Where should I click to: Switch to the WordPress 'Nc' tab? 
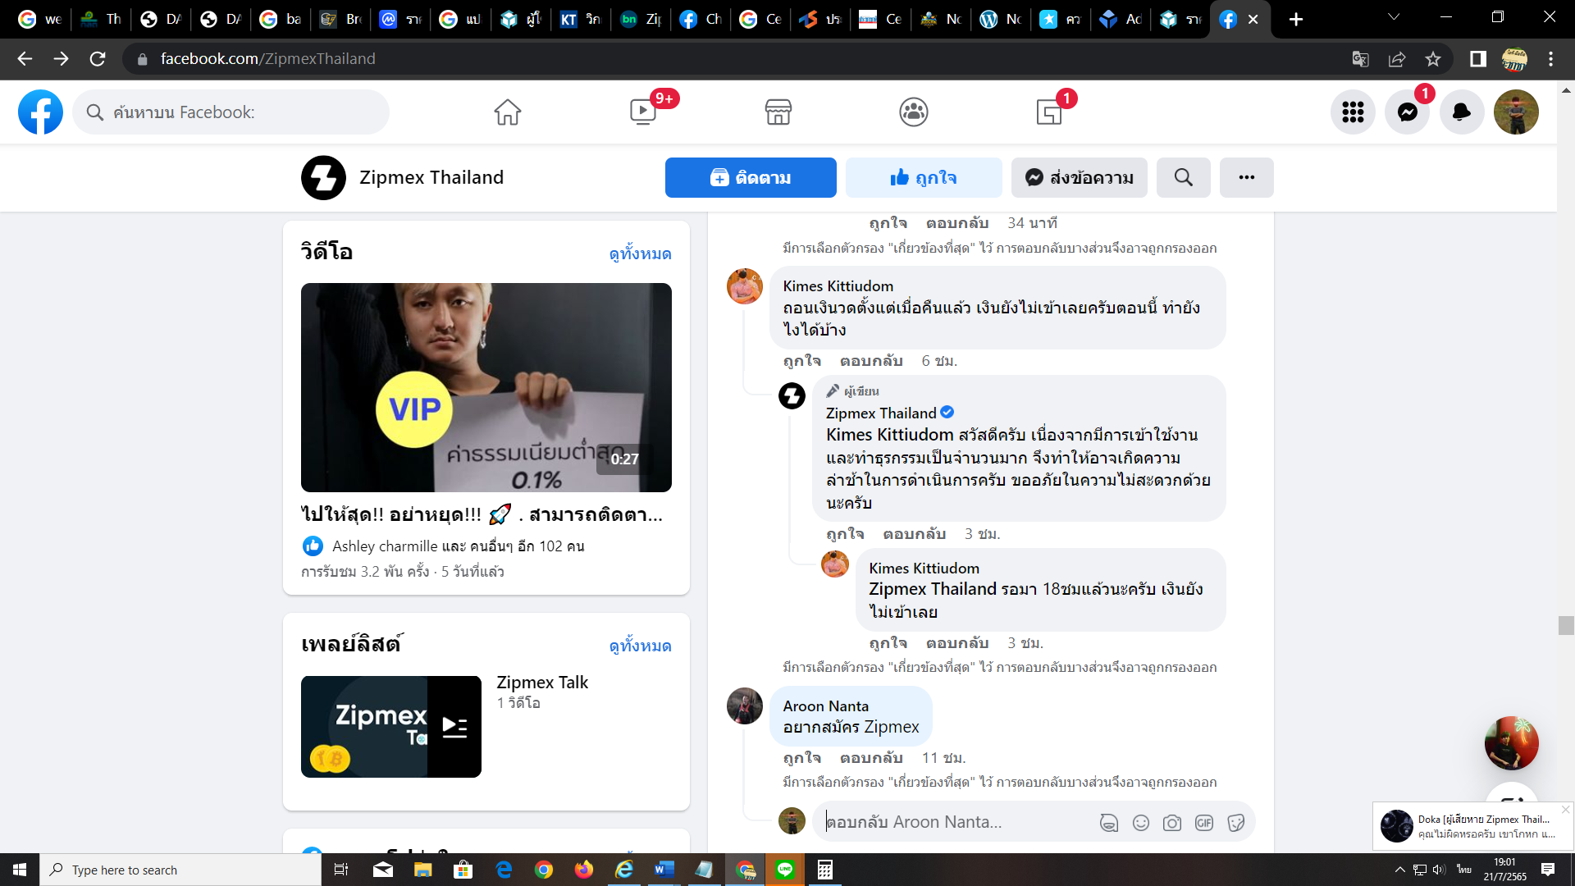coord(1001,19)
